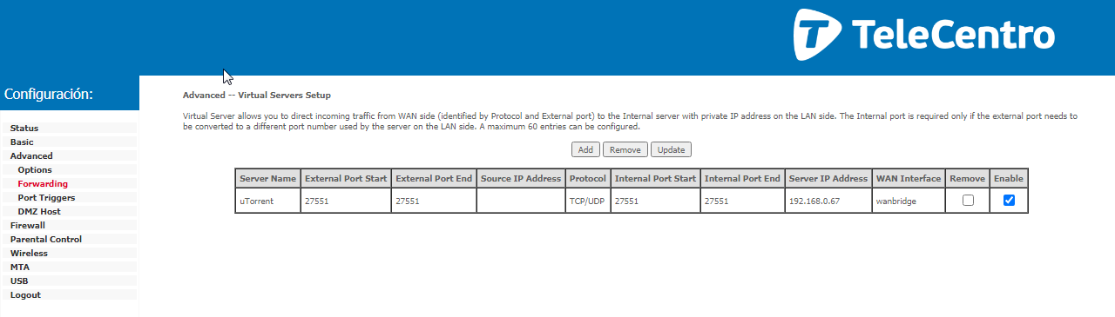
Task: Open the Status menu item
Action: (24, 129)
